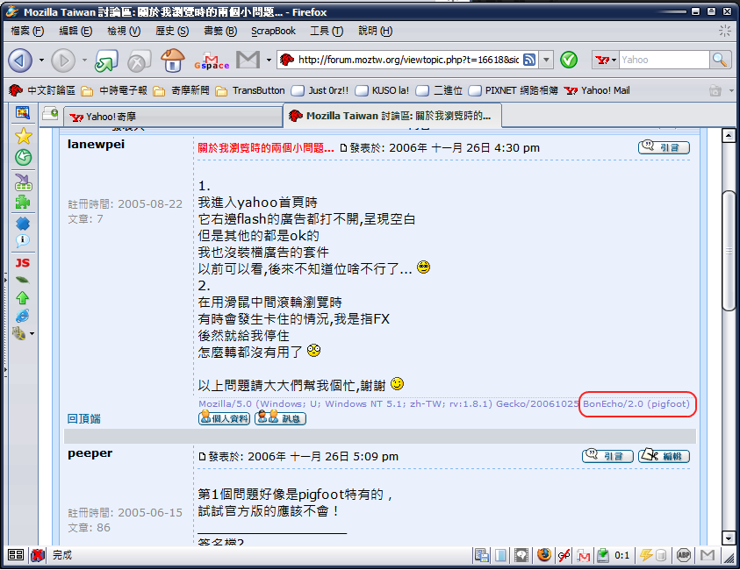740x570 pixels.
Task: Click the red JS sidebar icon
Action: click(x=22, y=262)
